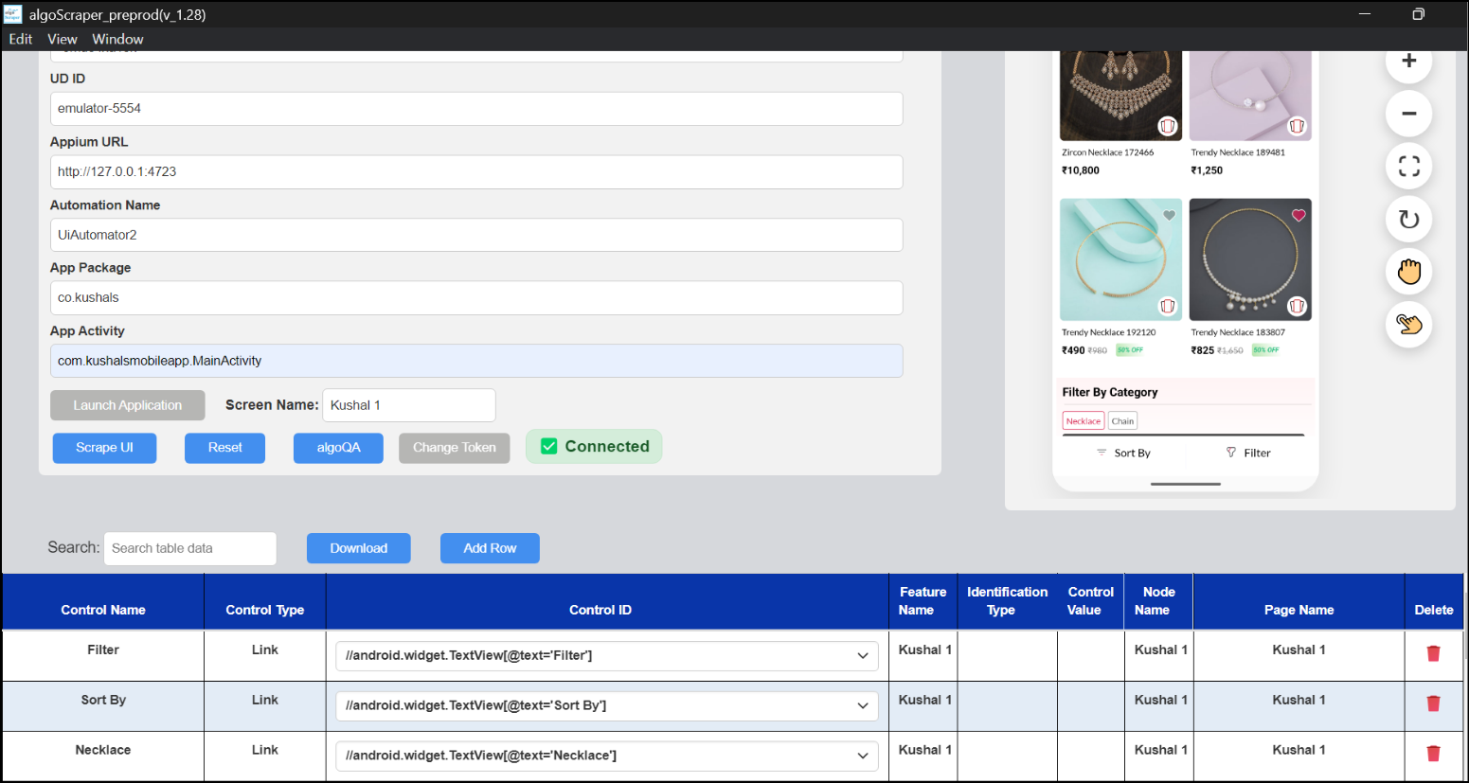Click 'Link' Control Type in Sort By row
1469x783 pixels.
[x=265, y=700]
